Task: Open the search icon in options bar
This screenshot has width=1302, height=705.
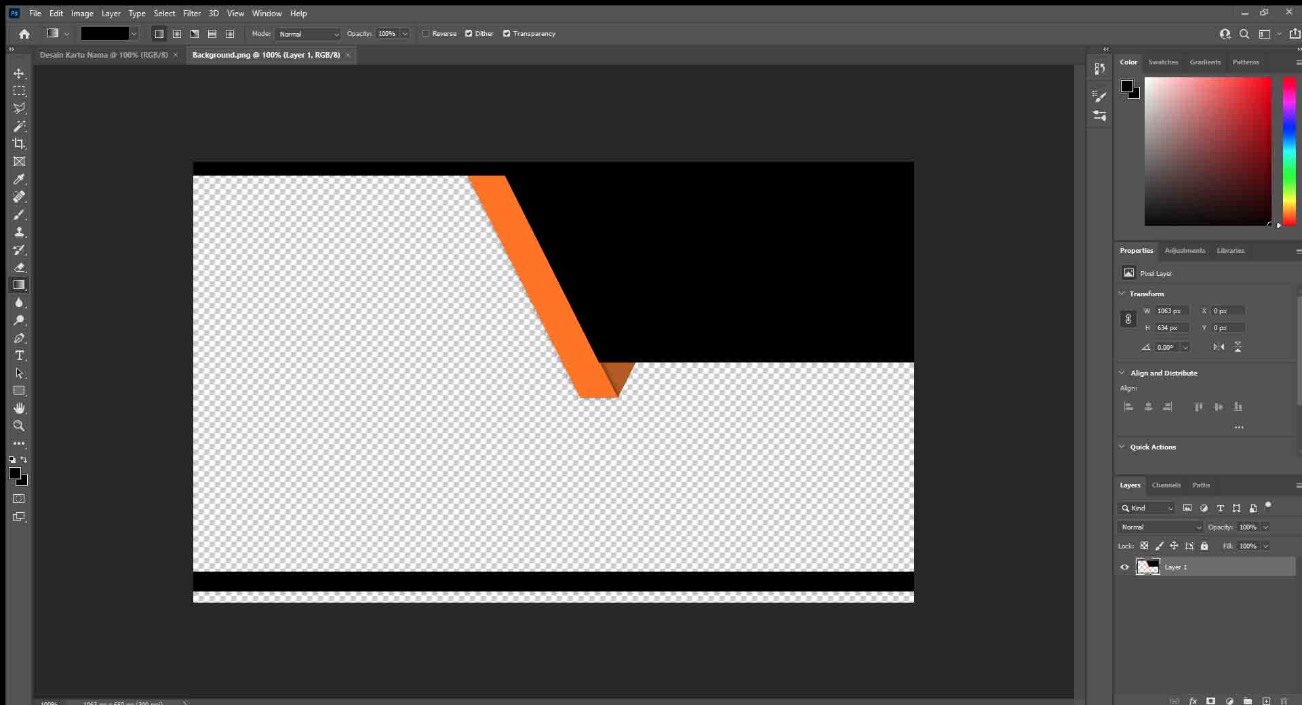Action: (1244, 34)
